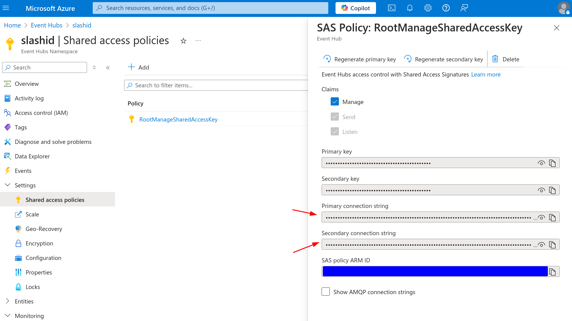Open portal settings gear icon

pos(428,8)
